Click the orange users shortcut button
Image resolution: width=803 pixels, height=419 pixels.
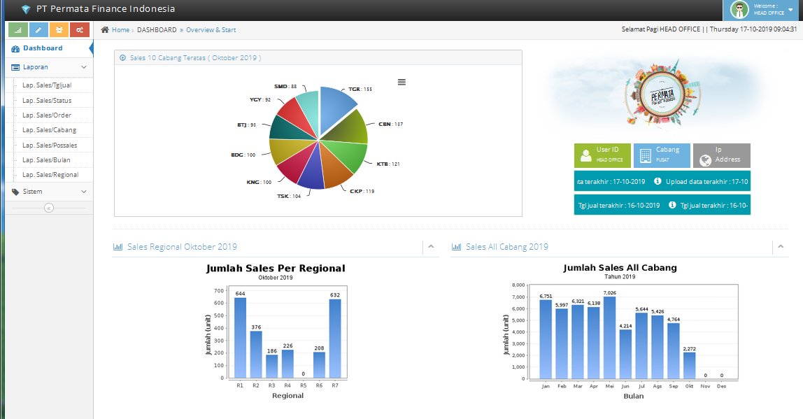(x=59, y=30)
